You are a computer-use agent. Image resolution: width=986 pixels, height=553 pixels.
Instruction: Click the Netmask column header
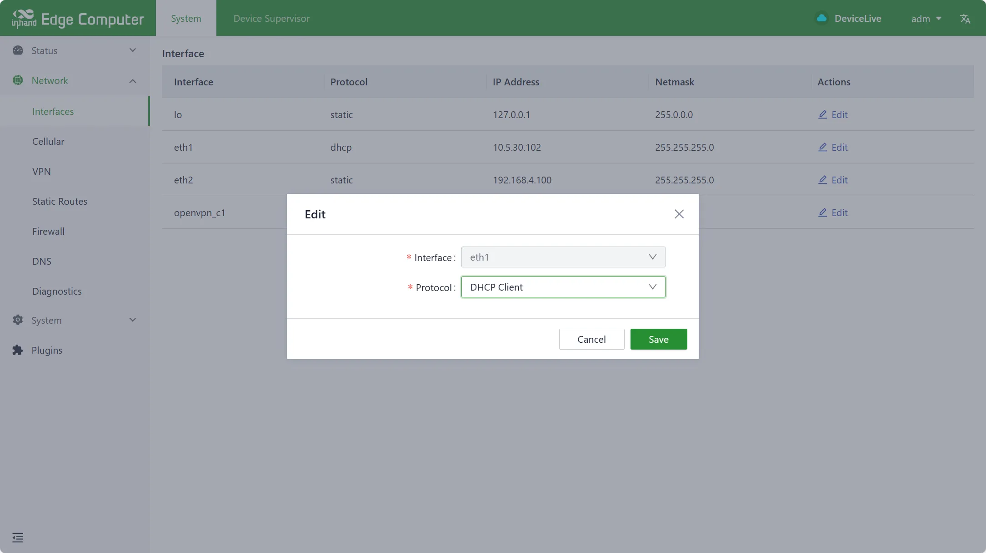pos(675,82)
